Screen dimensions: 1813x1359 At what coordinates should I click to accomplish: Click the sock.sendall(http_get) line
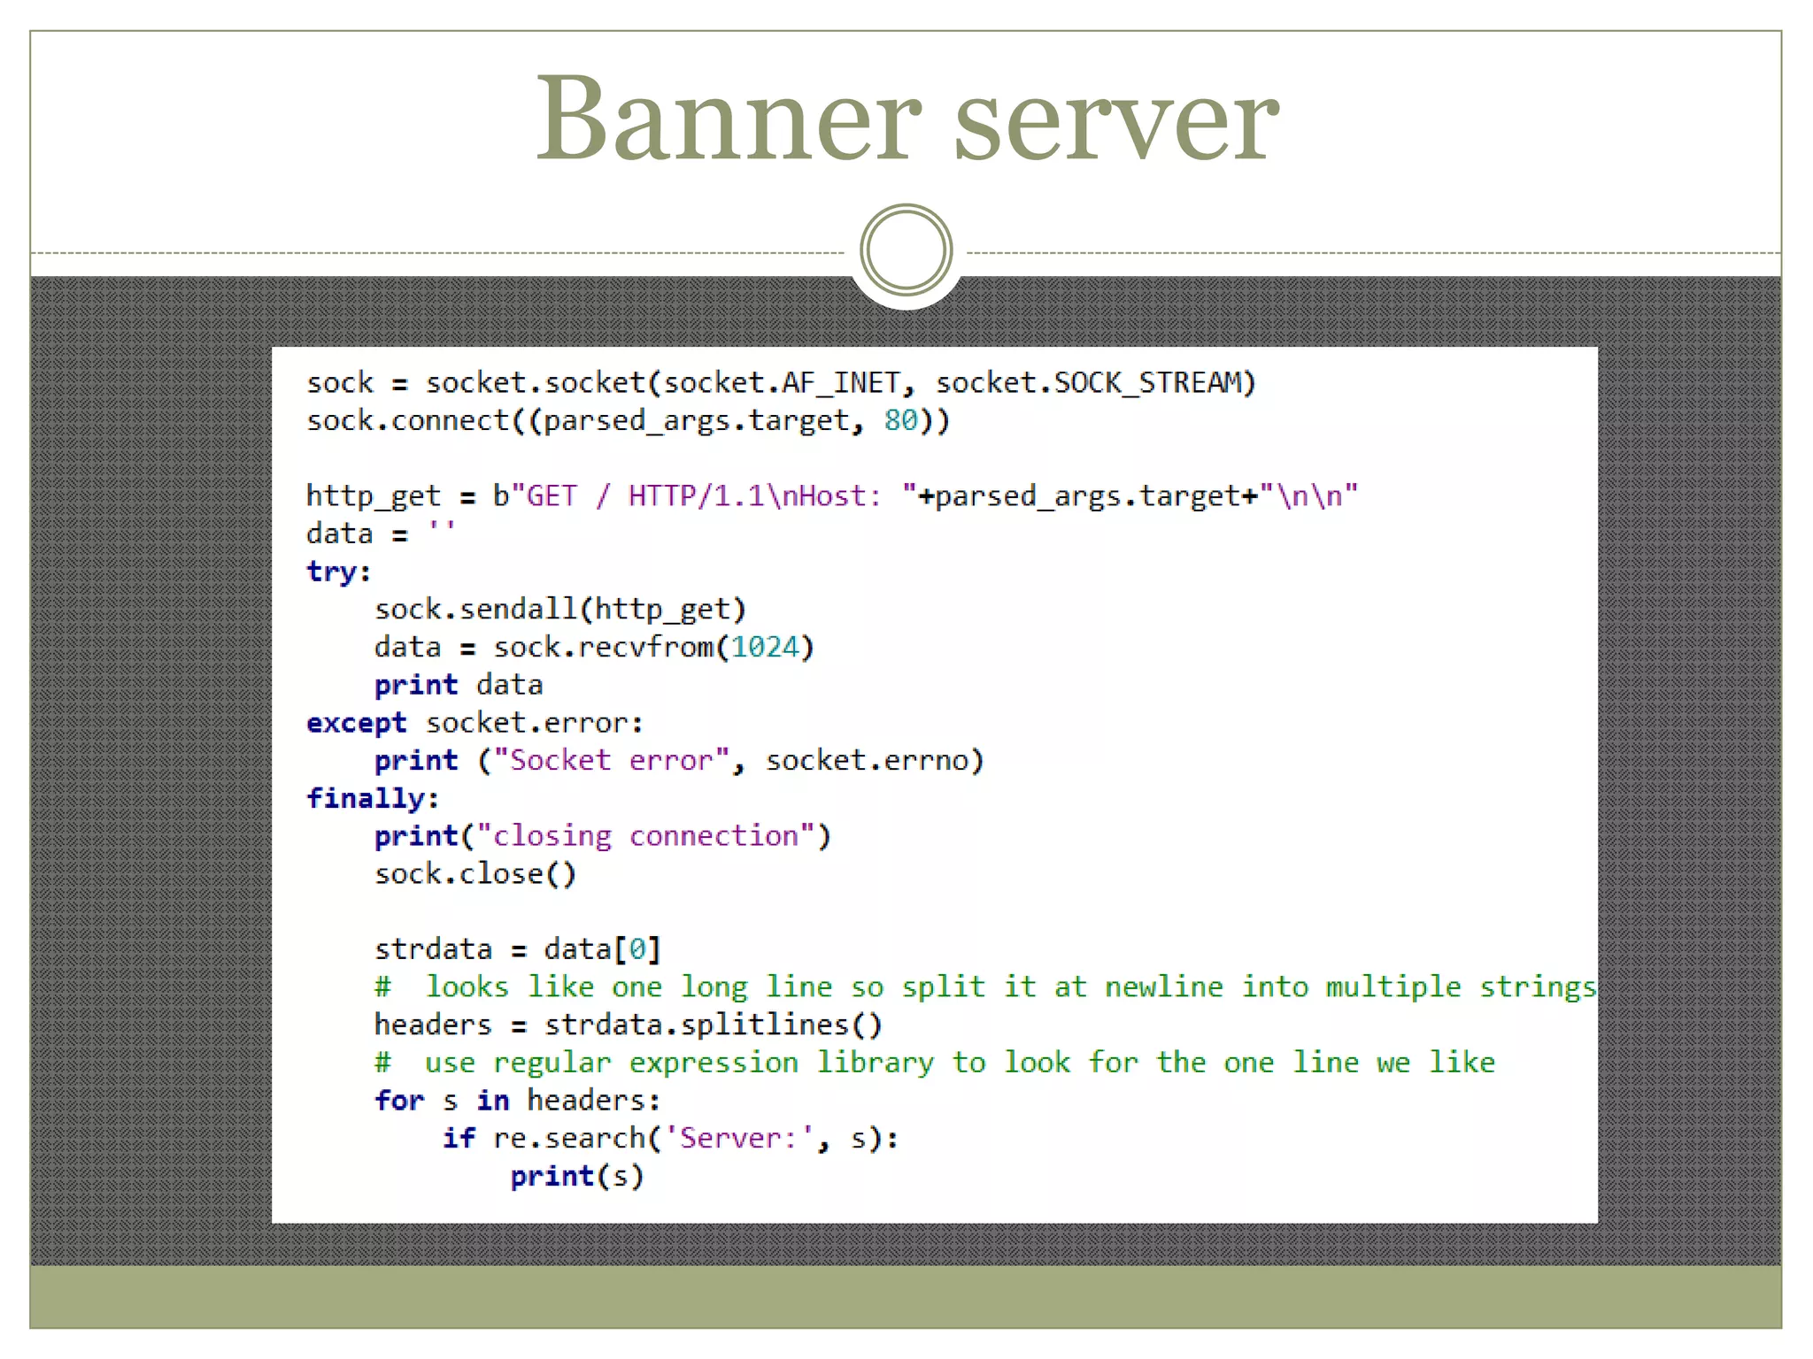[560, 610]
